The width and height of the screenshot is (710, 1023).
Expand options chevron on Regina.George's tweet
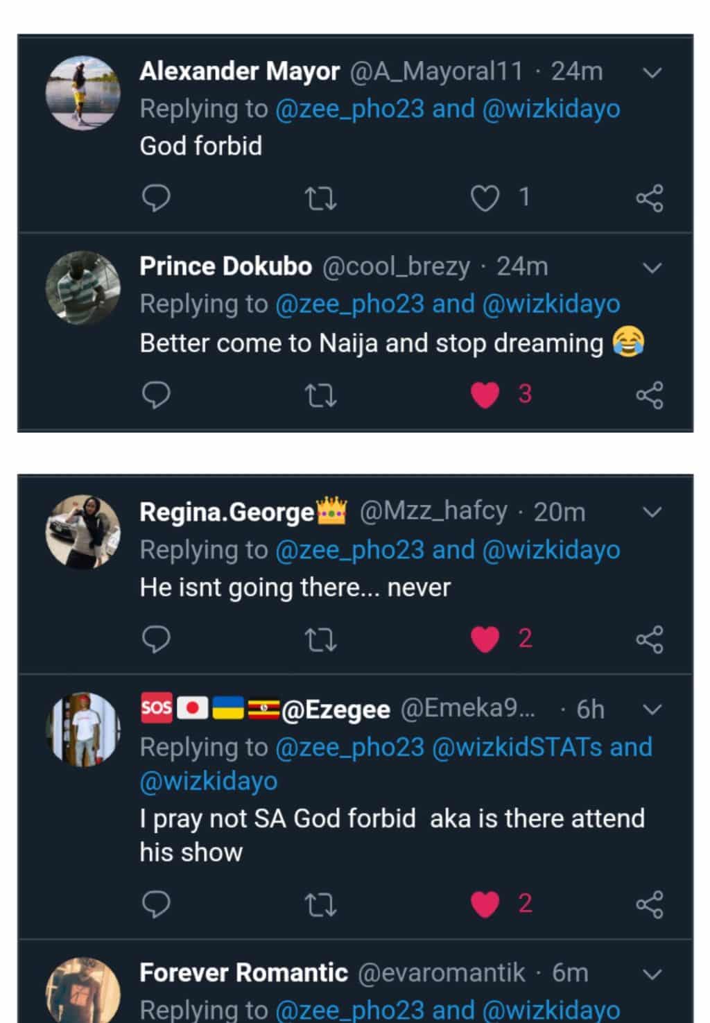tap(652, 513)
